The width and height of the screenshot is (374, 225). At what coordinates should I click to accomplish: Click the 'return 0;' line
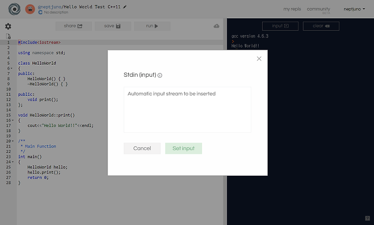38,177
